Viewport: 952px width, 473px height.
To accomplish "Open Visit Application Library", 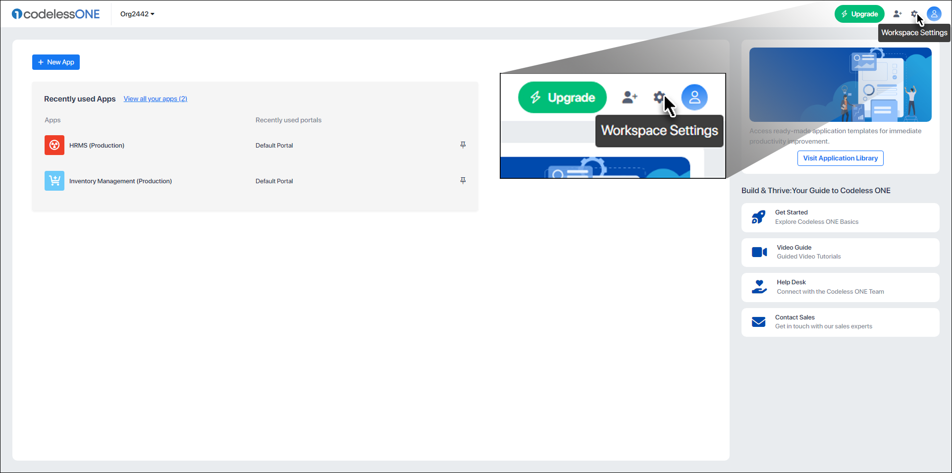I will pos(840,158).
